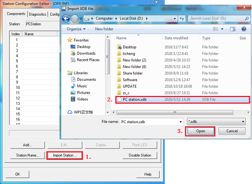Open the Organize menu
This screenshot has width=252, height=184.
[x=76, y=29]
